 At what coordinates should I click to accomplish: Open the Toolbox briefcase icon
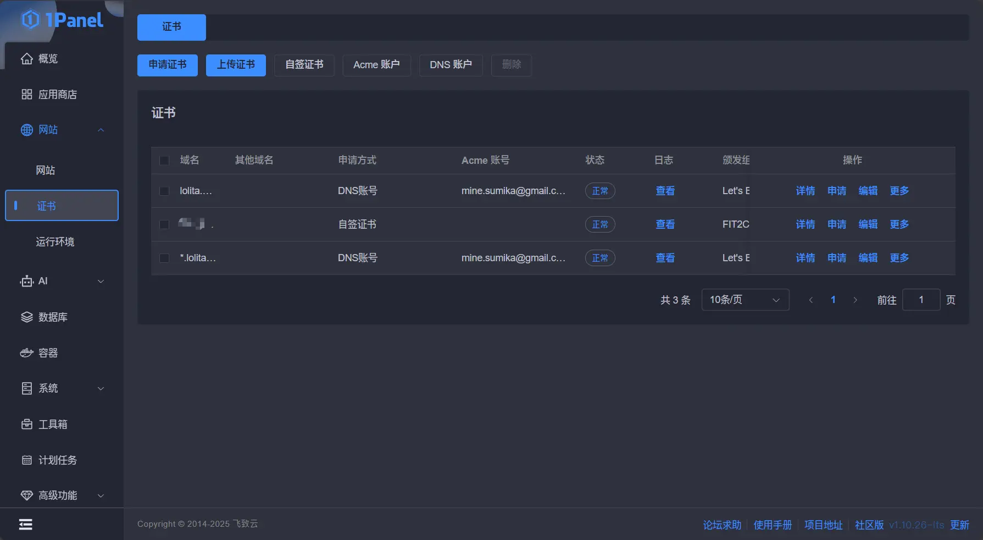click(26, 425)
